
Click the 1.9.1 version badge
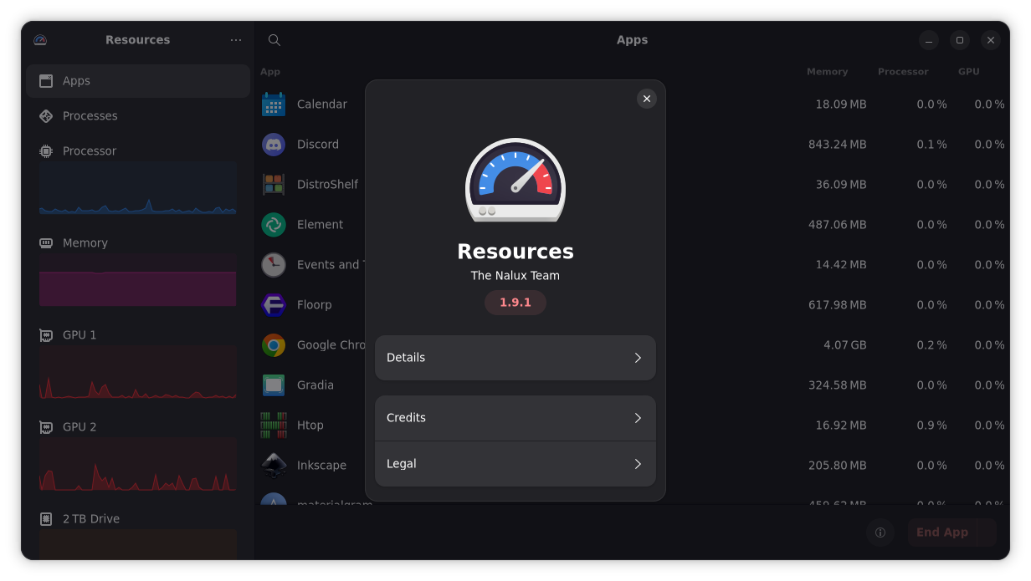tap(515, 303)
